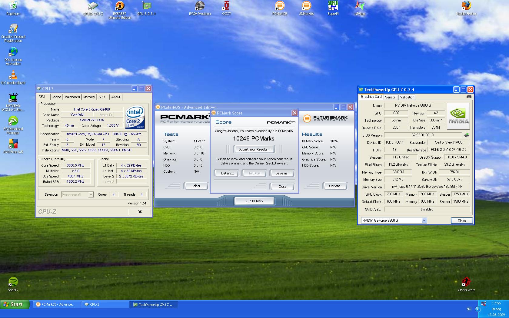Viewport: 509px width, 318px height.
Task: Open OCCT desktop icon
Action: (x=226, y=8)
